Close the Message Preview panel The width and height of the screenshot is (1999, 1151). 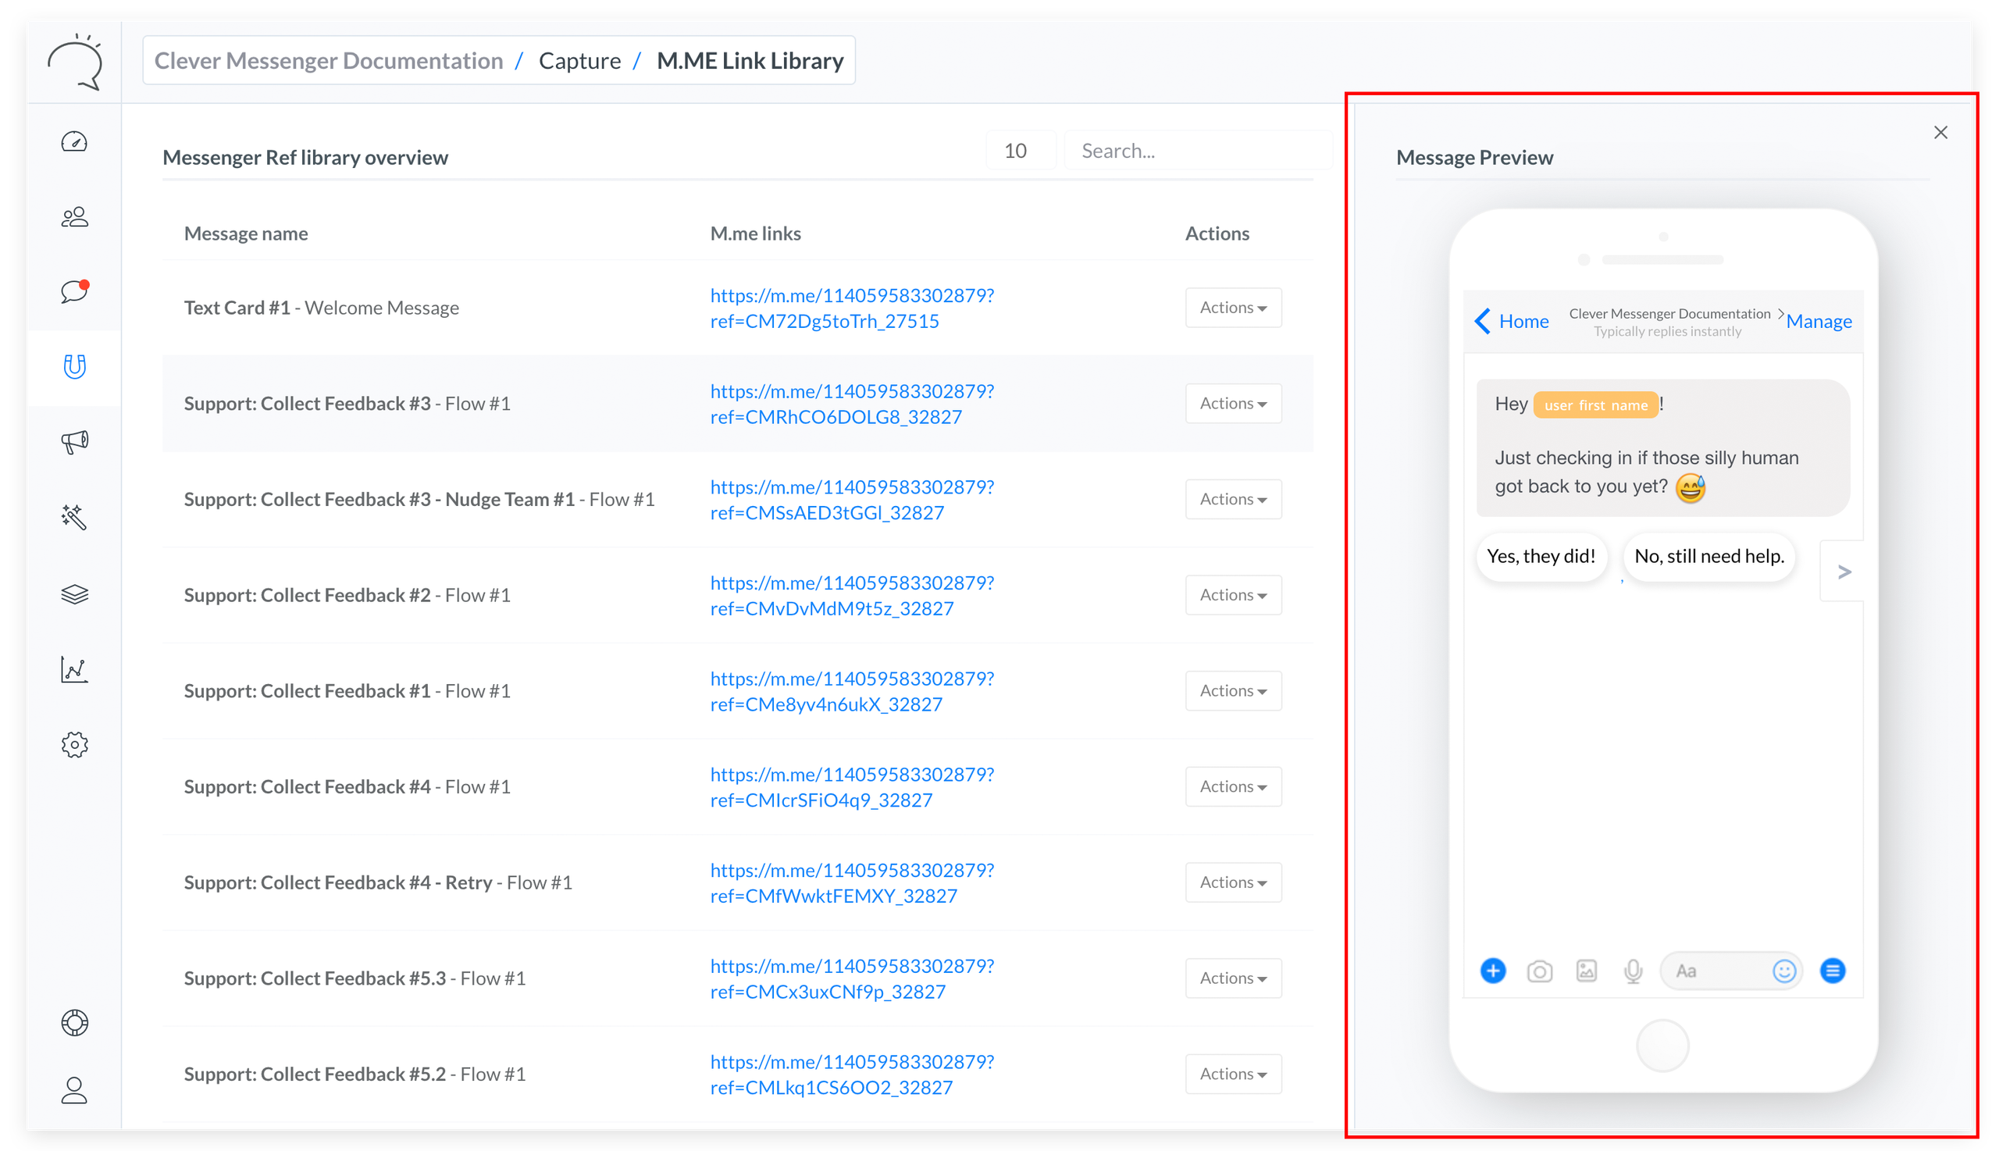[x=1940, y=133]
